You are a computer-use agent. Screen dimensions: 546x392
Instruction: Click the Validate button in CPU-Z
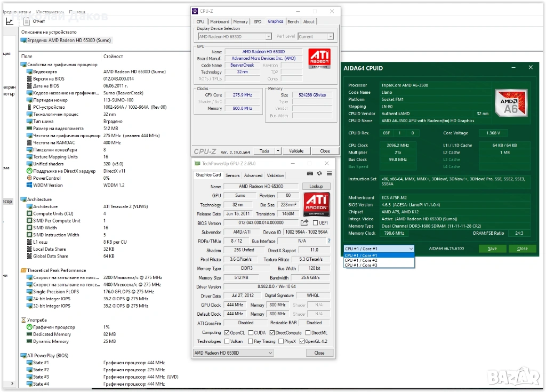coord(296,151)
